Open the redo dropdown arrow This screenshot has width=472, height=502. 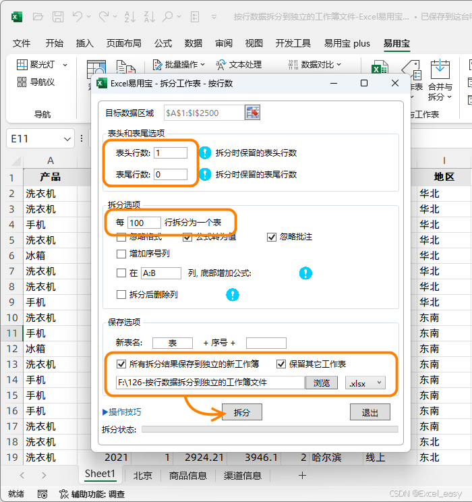(115, 17)
